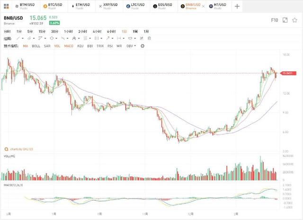Image resolution: width=303 pixels, height=220 pixels.
Task: Select the 1周 weekly interval
Action: coord(135,32)
